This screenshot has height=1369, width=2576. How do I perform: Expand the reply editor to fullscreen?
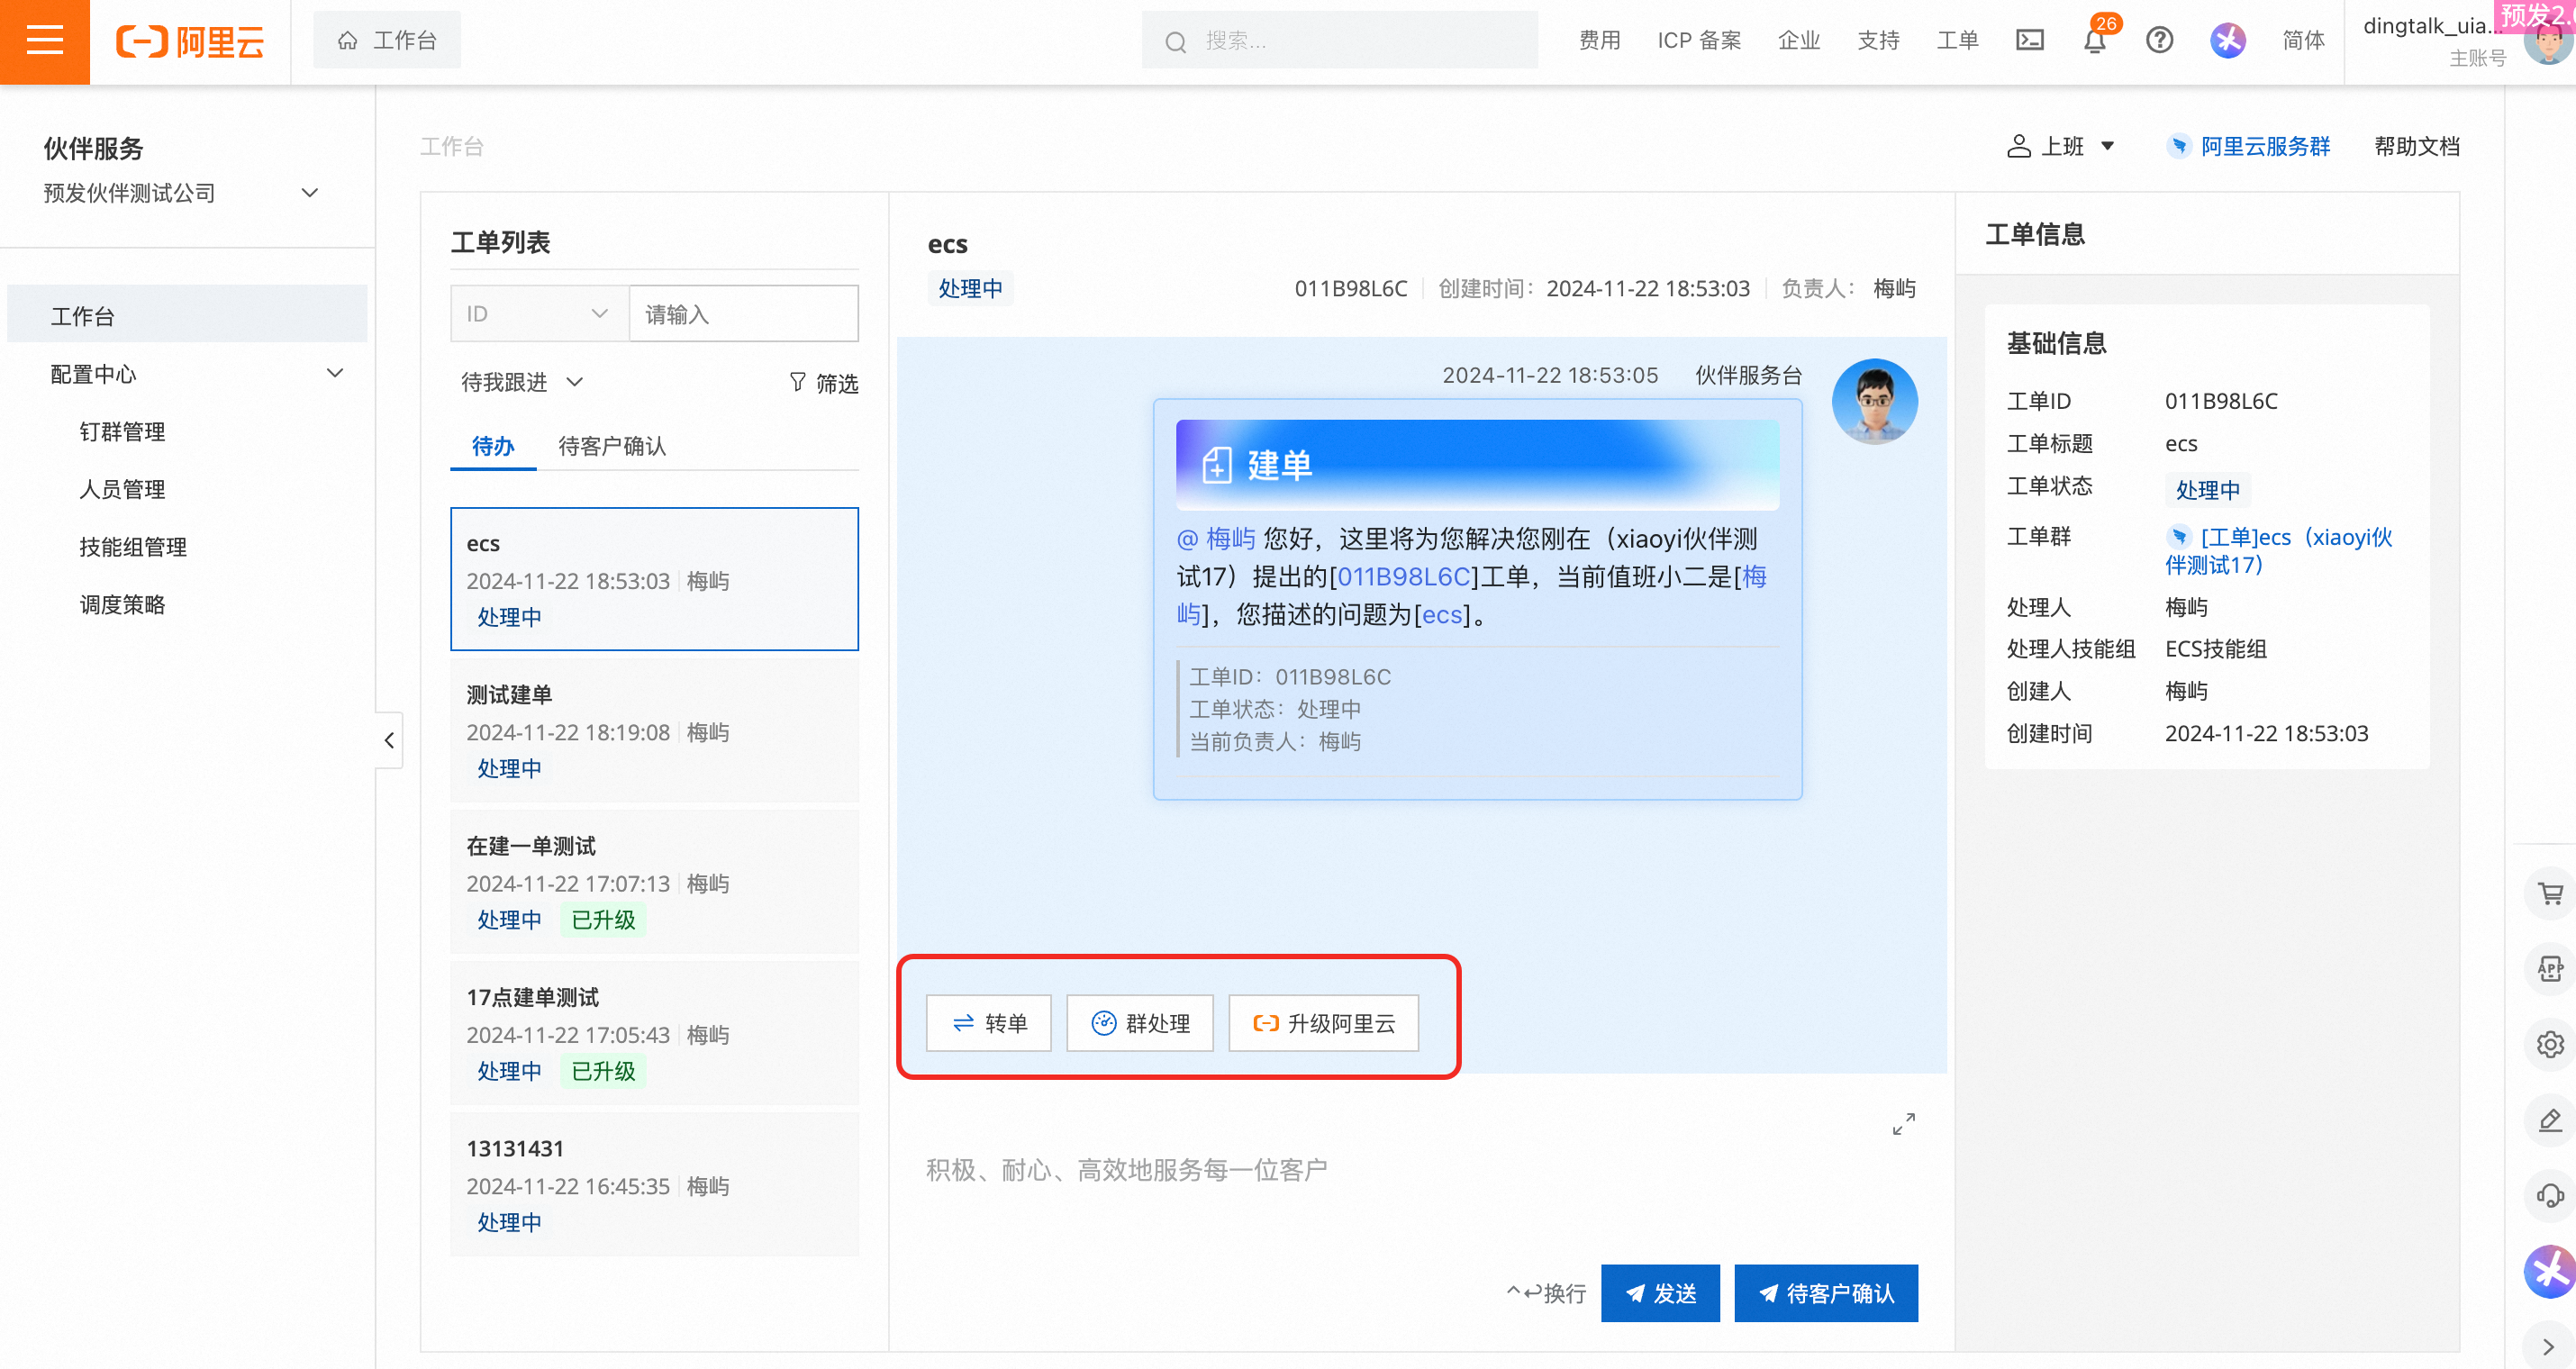click(1903, 1124)
